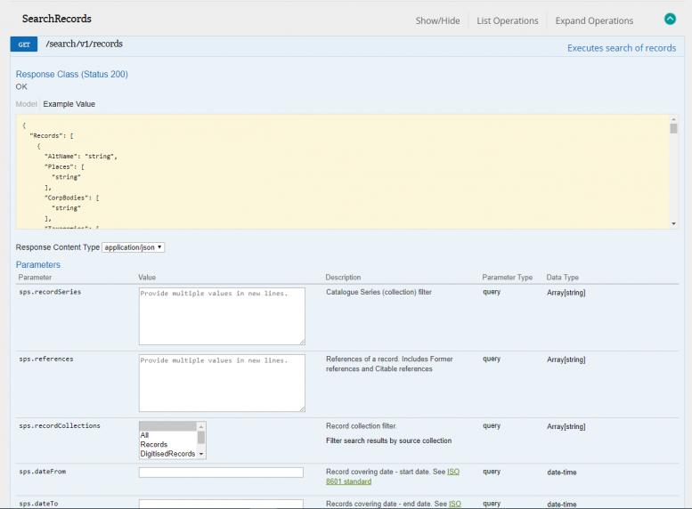
Task: Click the scroll-down arrow of the JSON example
Action: tap(673, 223)
